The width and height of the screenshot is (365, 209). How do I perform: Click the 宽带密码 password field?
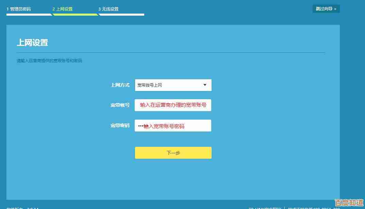pyautogui.click(x=173, y=125)
